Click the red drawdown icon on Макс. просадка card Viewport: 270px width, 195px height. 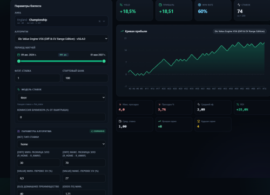(x=120, y=105)
